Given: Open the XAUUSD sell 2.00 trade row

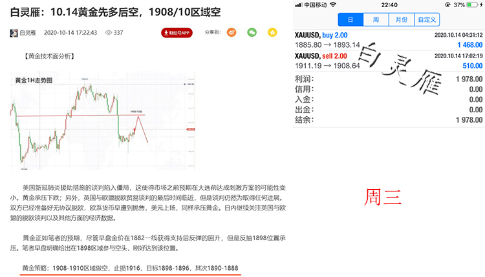Looking at the screenshot, I should tap(388, 61).
